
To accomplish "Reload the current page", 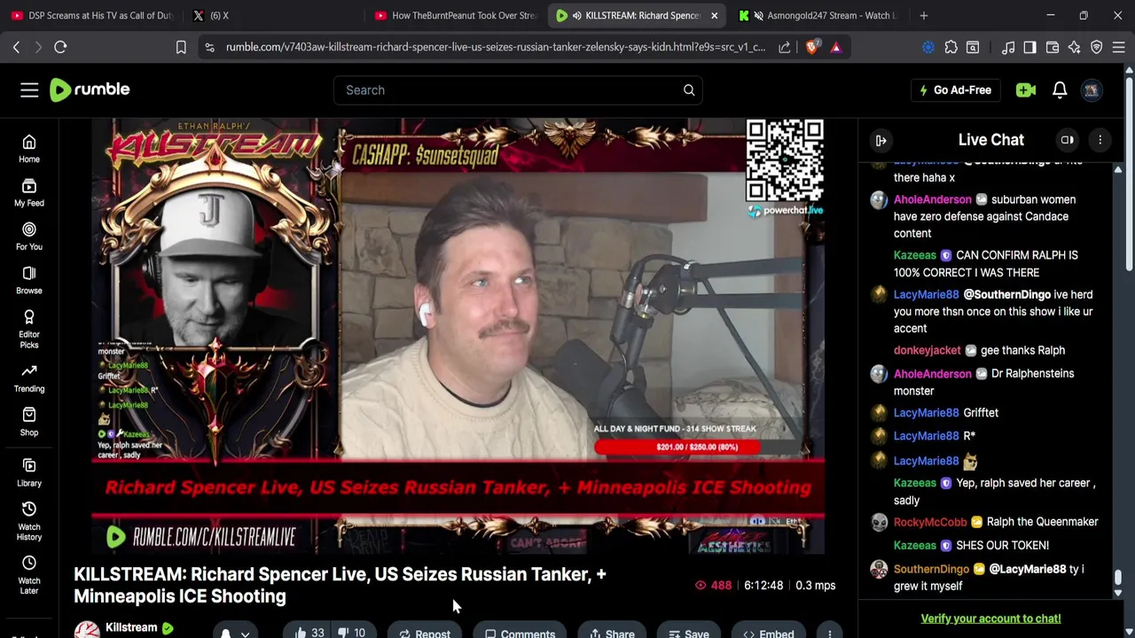I will point(60,47).
